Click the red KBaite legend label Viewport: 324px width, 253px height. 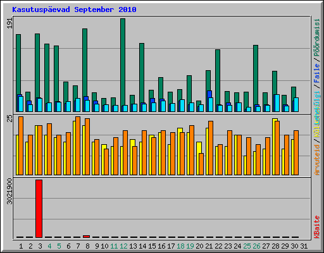[x=317, y=227]
